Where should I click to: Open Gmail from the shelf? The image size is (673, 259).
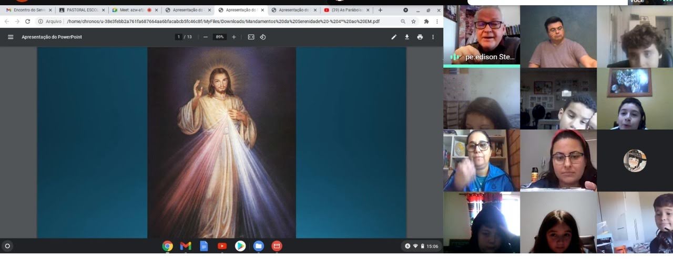185,246
